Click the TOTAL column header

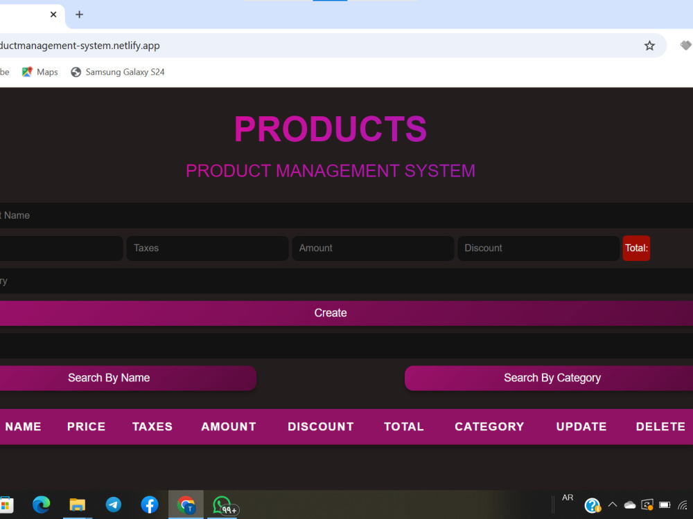coord(404,427)
